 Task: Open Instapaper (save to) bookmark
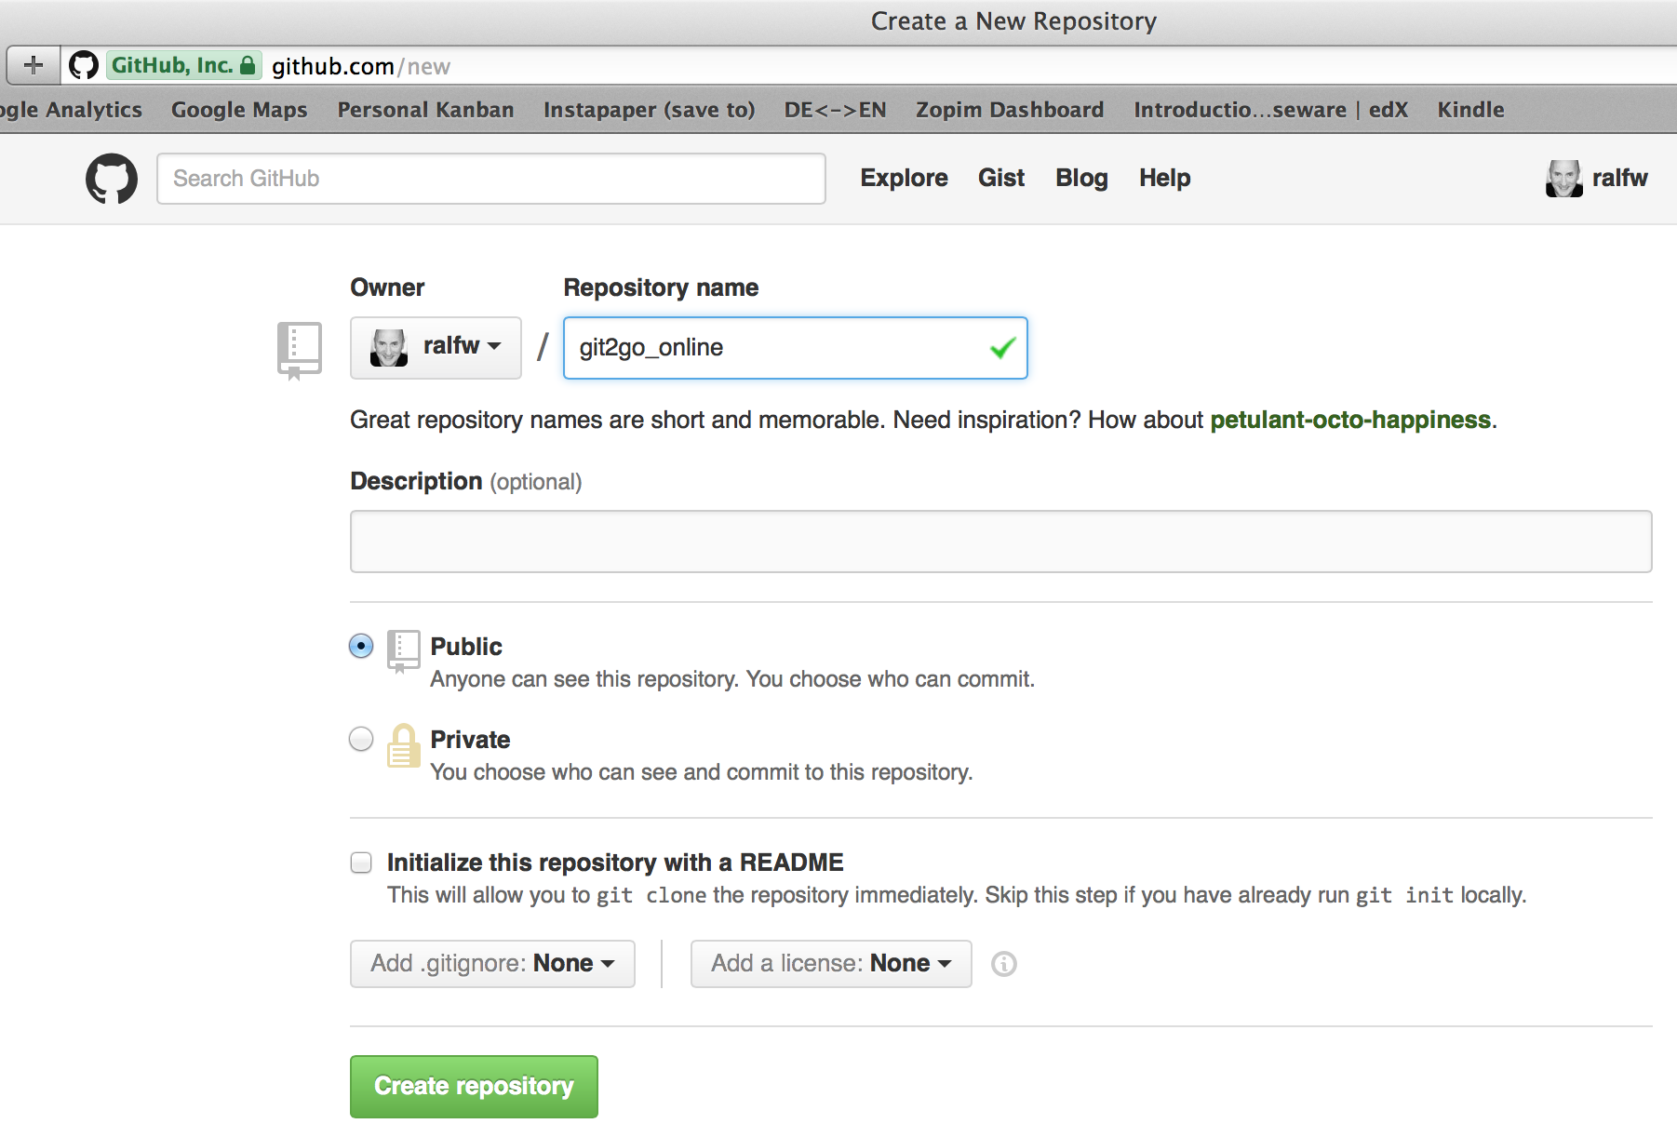(x=649, y=110)
